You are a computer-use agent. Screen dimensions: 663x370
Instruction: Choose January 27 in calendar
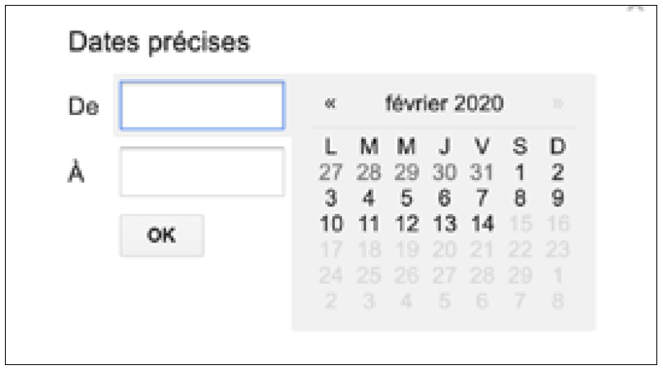pyautogui.click(x=331, y=173)
